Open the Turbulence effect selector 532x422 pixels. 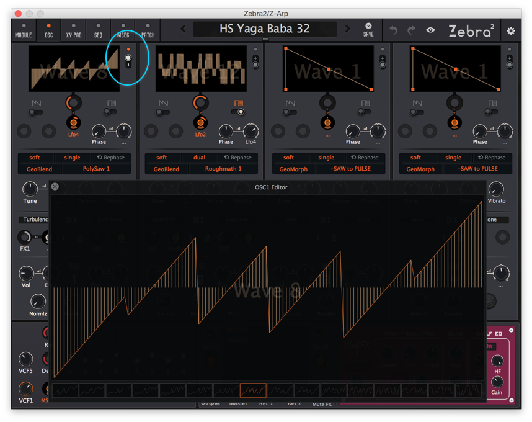click(34, 220)
